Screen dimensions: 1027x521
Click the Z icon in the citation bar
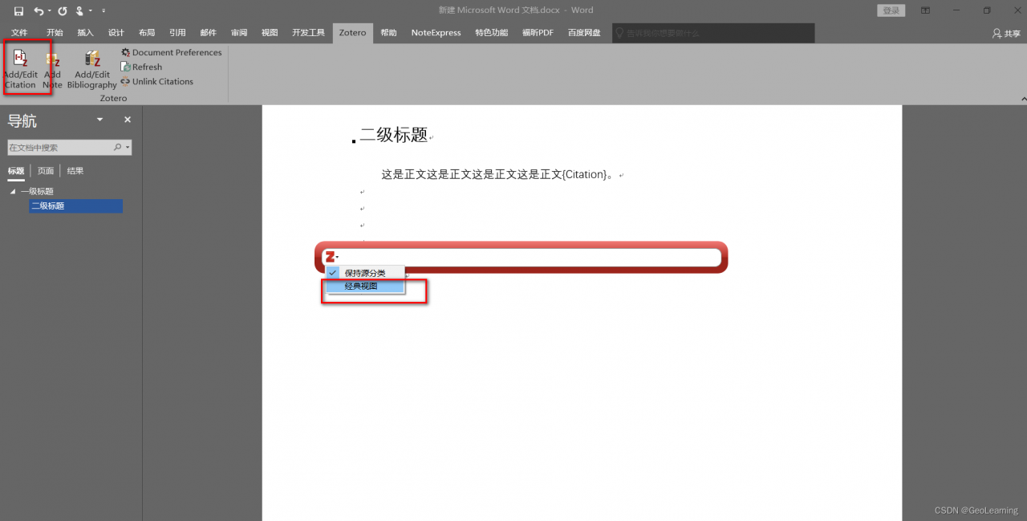point(331,257)
